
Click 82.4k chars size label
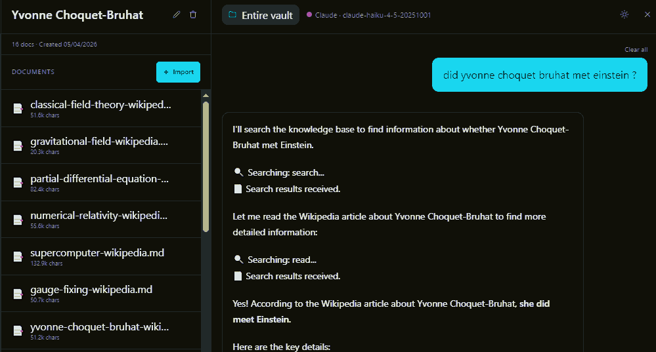[45, 189]
